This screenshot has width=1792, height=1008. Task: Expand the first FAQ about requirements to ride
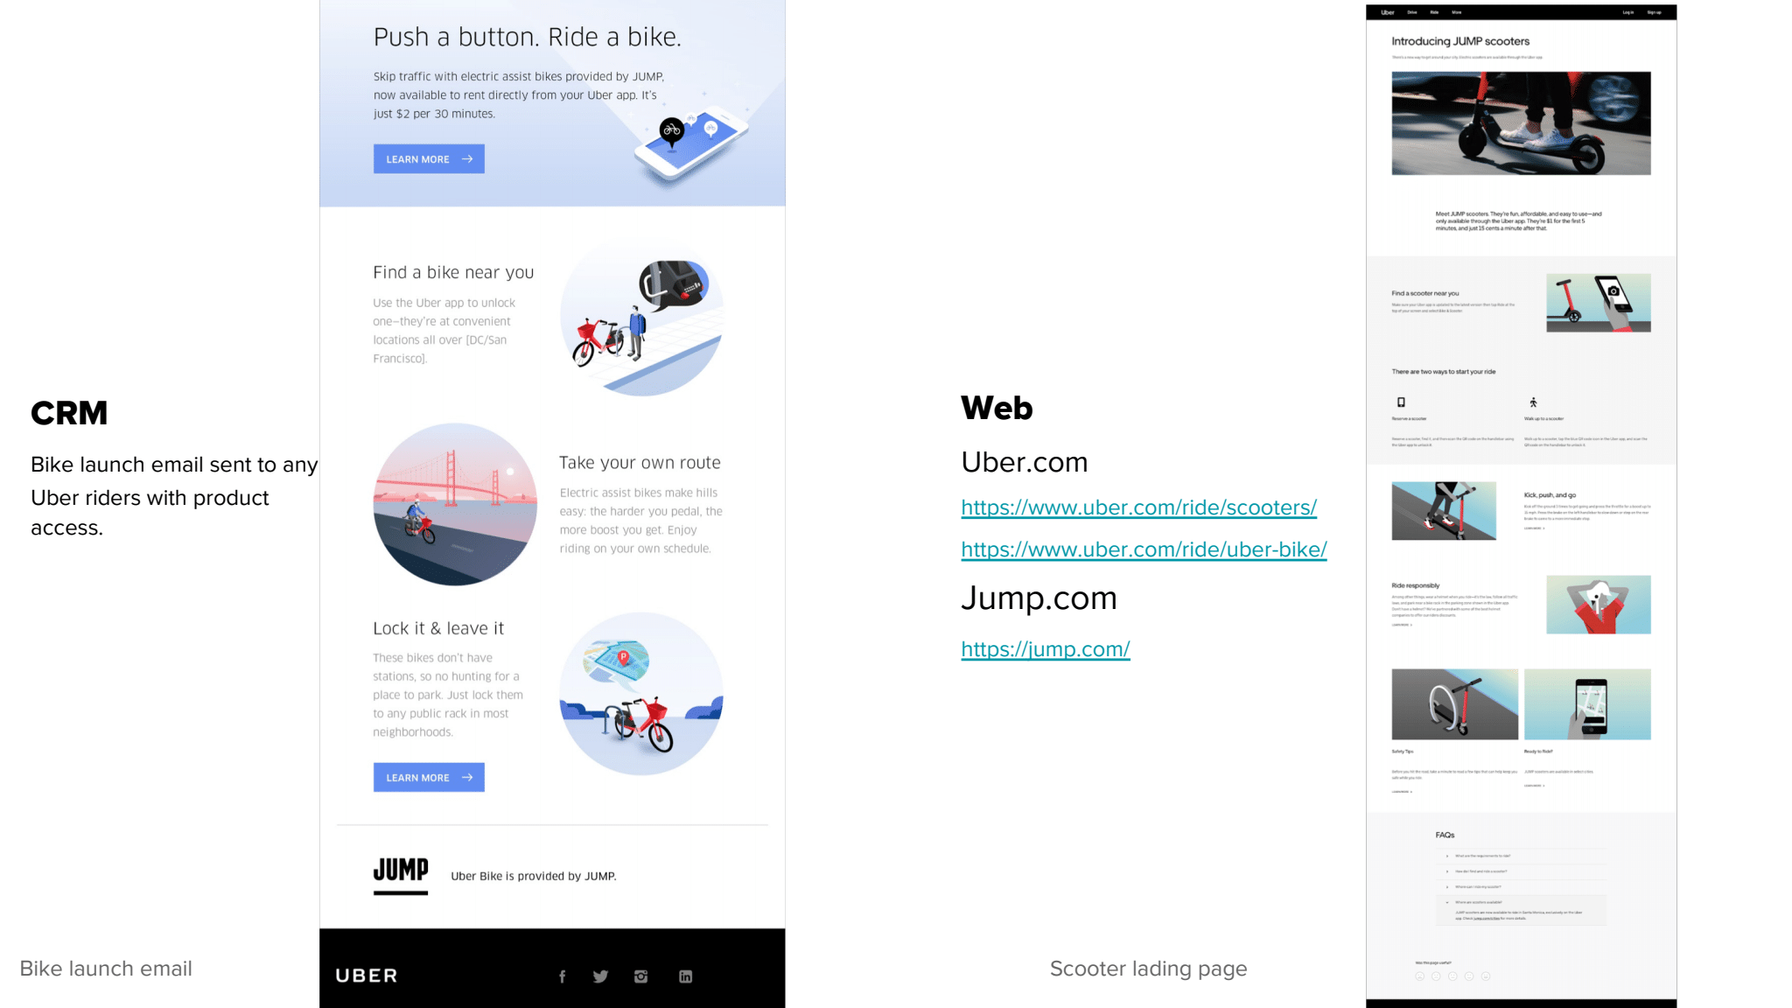1521,856
